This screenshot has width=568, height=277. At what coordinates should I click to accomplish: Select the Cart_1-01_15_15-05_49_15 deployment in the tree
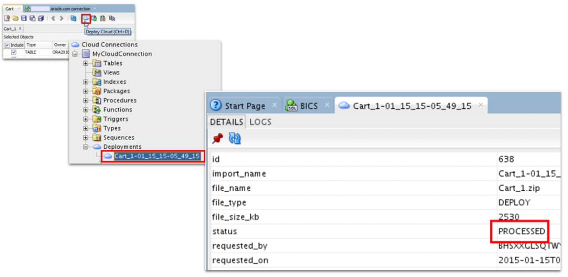tap(156, 156)
